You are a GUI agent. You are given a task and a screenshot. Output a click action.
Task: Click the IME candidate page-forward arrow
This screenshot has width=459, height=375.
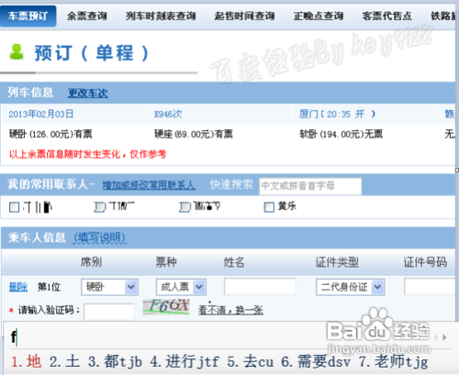[444, 337]
